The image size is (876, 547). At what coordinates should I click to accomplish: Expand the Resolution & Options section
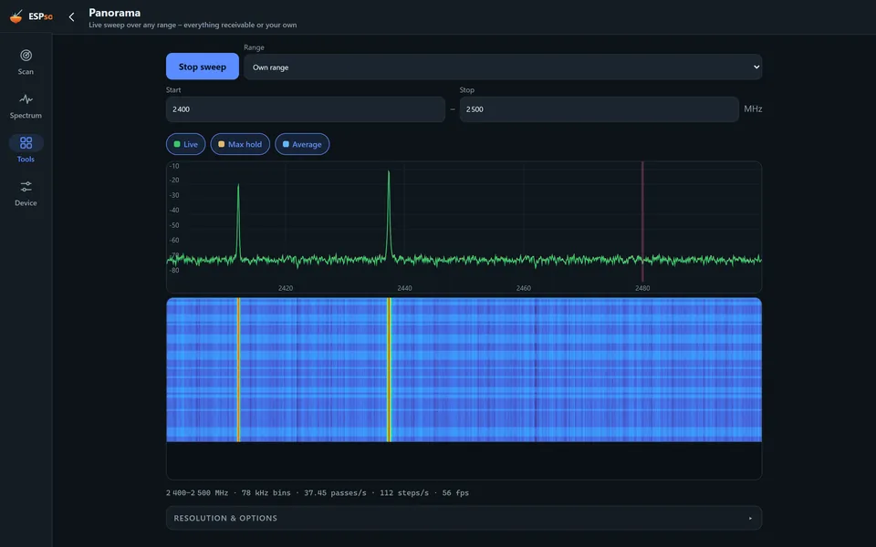464,518
